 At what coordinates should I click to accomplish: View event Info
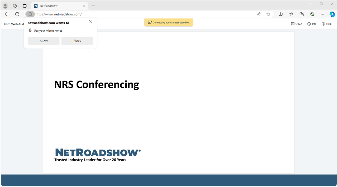point(312,24)
